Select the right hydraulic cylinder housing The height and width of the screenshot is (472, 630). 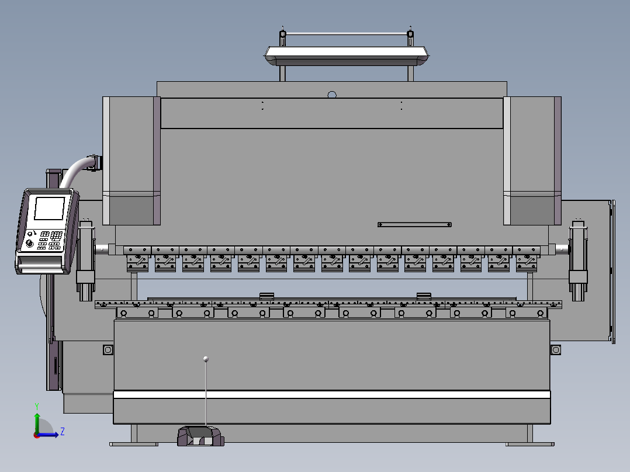532,161
